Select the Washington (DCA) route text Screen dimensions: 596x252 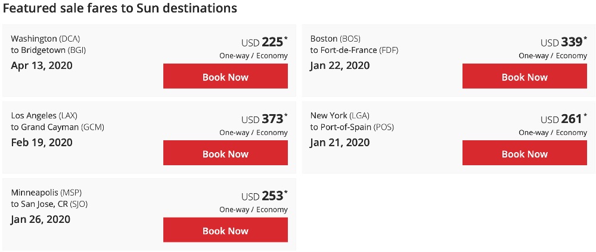(45, 39)
